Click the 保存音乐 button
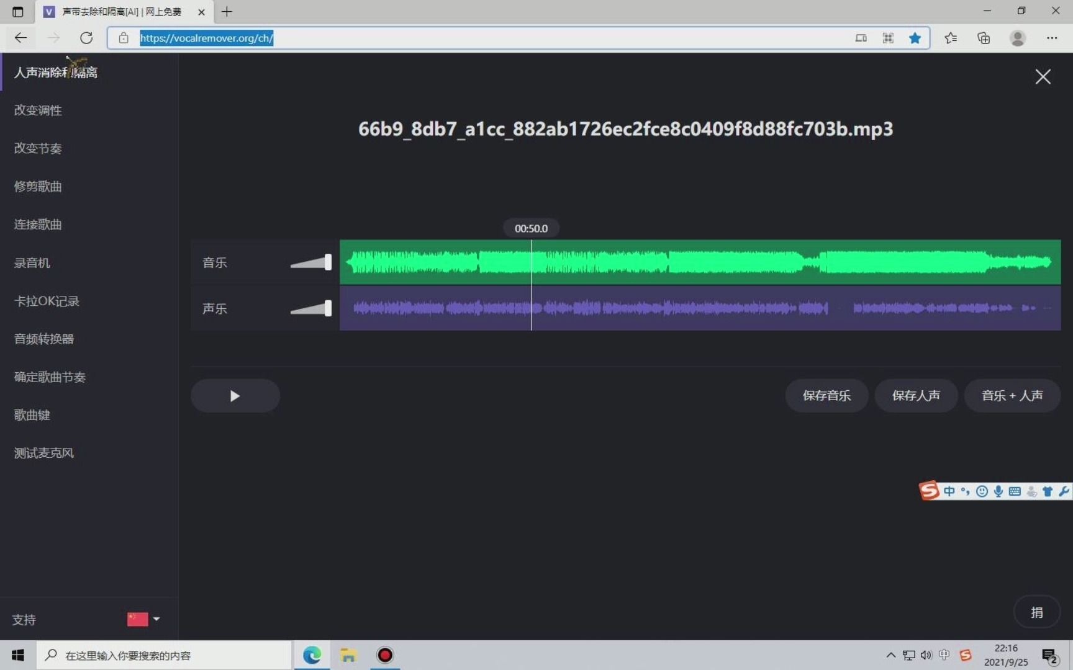 [826, 396]
